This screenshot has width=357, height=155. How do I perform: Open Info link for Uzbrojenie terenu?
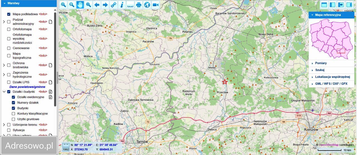point(43,125)
